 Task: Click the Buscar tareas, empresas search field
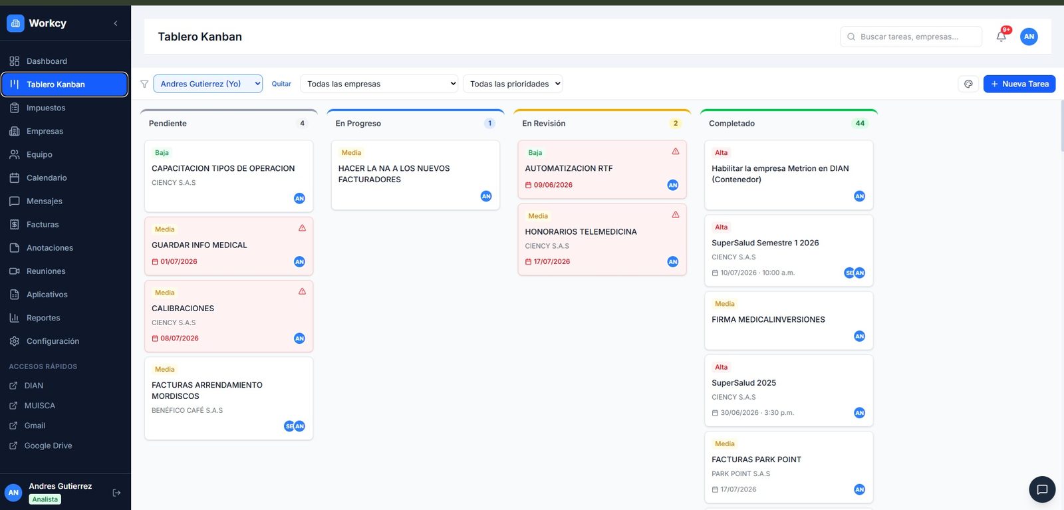911,37
